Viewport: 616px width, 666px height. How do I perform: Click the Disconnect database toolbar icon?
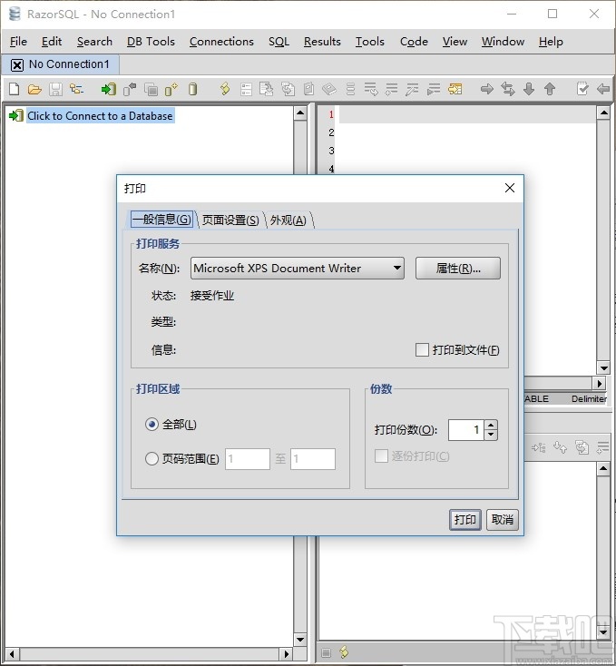[130, 89]
